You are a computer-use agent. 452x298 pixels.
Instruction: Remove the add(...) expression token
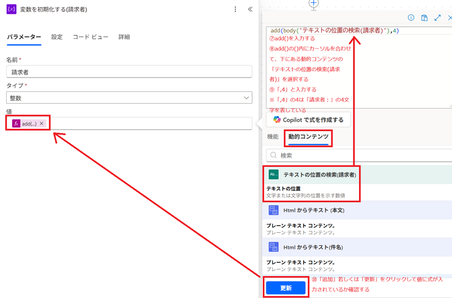[42, 123]
